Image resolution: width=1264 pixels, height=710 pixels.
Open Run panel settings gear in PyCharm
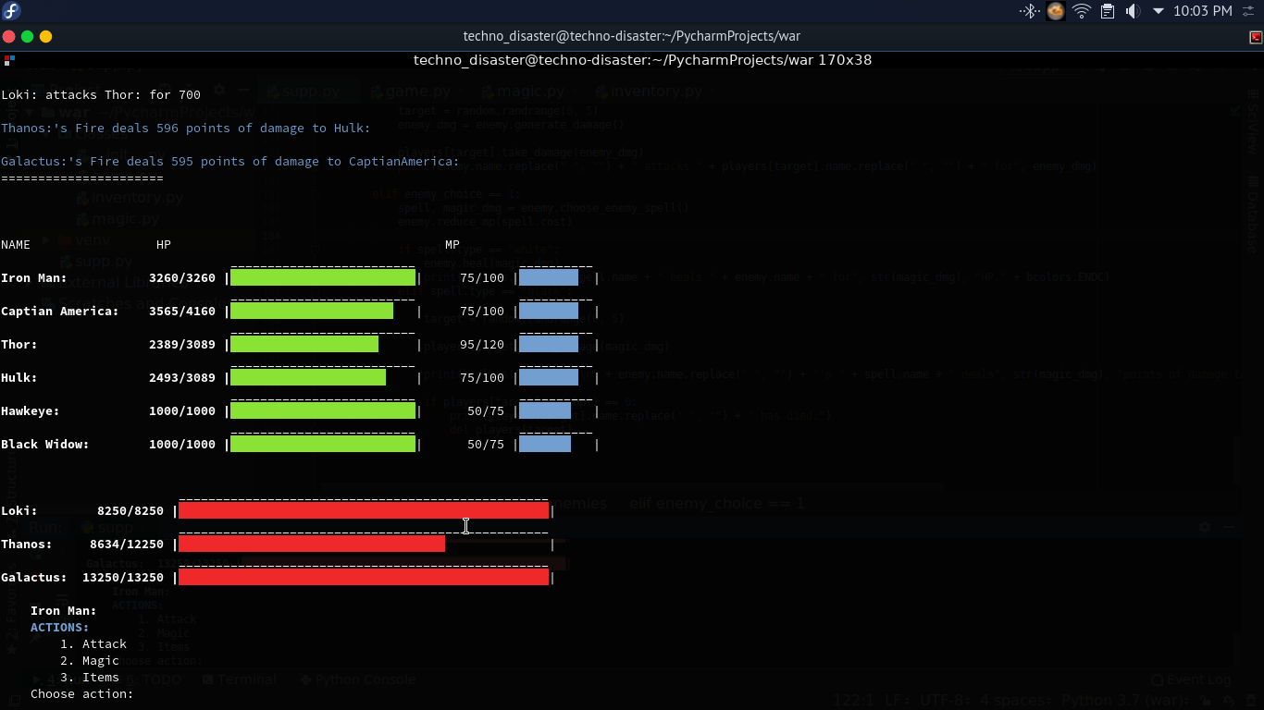(x=1205, y=526)
